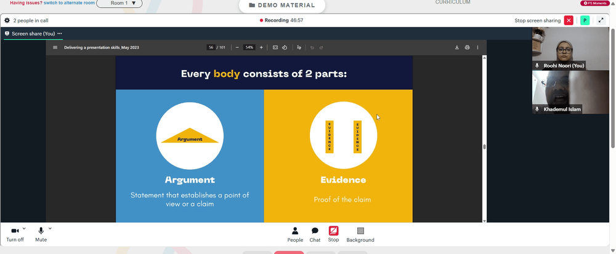Screen dimensions: 616x254
Task: Zoom out the PDF with minus icon
Action: pyautogui.click(x=237, y=47)
